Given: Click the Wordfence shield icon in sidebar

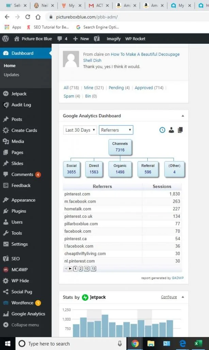Looking at the screenshot, I should pyautogui.click(x=5, y=303).
